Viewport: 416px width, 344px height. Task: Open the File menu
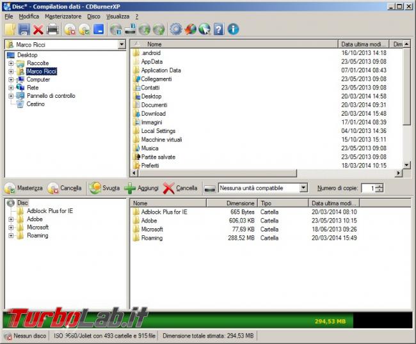tap(9, 17)
